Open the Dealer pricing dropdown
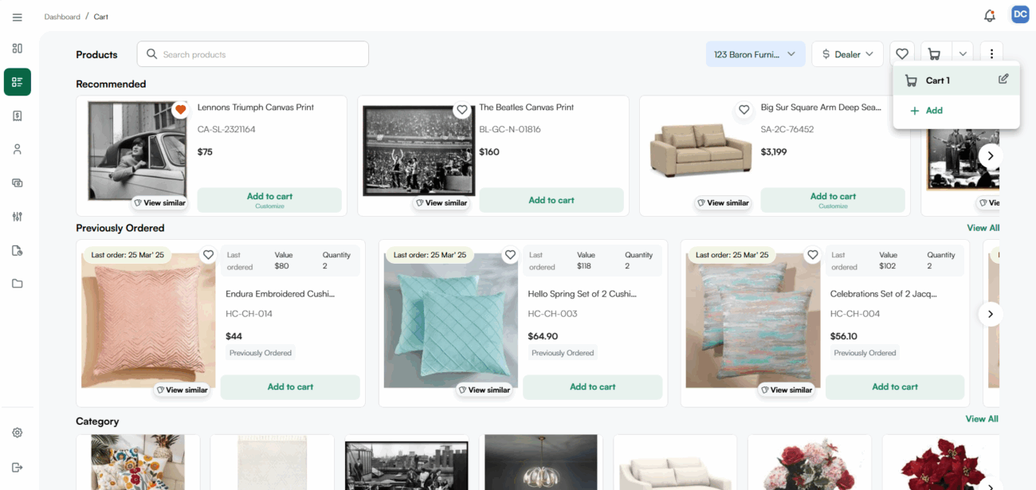1036x490 pixels. (x=847, y=54)
